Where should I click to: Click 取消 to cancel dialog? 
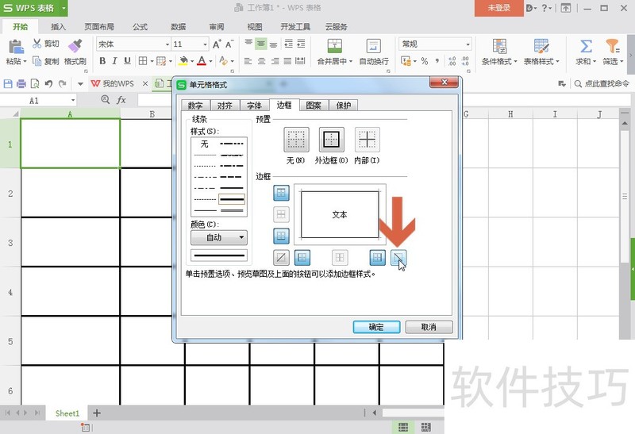tap(429, 327)
